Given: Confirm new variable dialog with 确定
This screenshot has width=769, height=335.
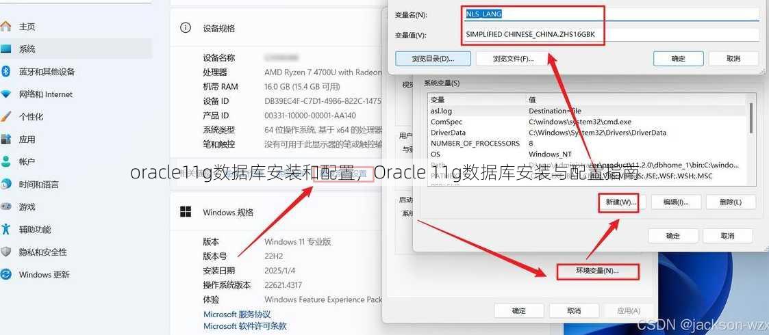Looking at the screenshot, I should [679, 59].
